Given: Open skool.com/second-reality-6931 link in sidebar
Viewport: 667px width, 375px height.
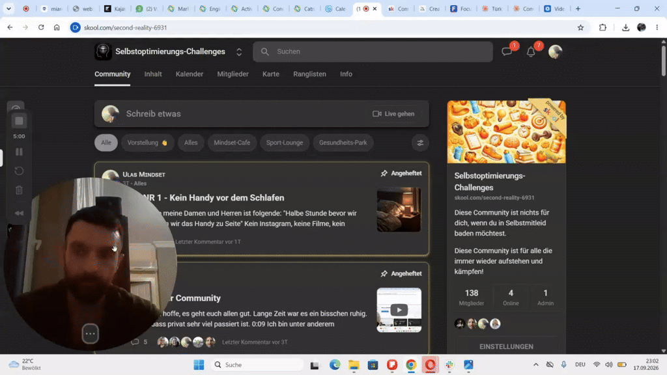Looking at the screenshot, I should 494,198.
